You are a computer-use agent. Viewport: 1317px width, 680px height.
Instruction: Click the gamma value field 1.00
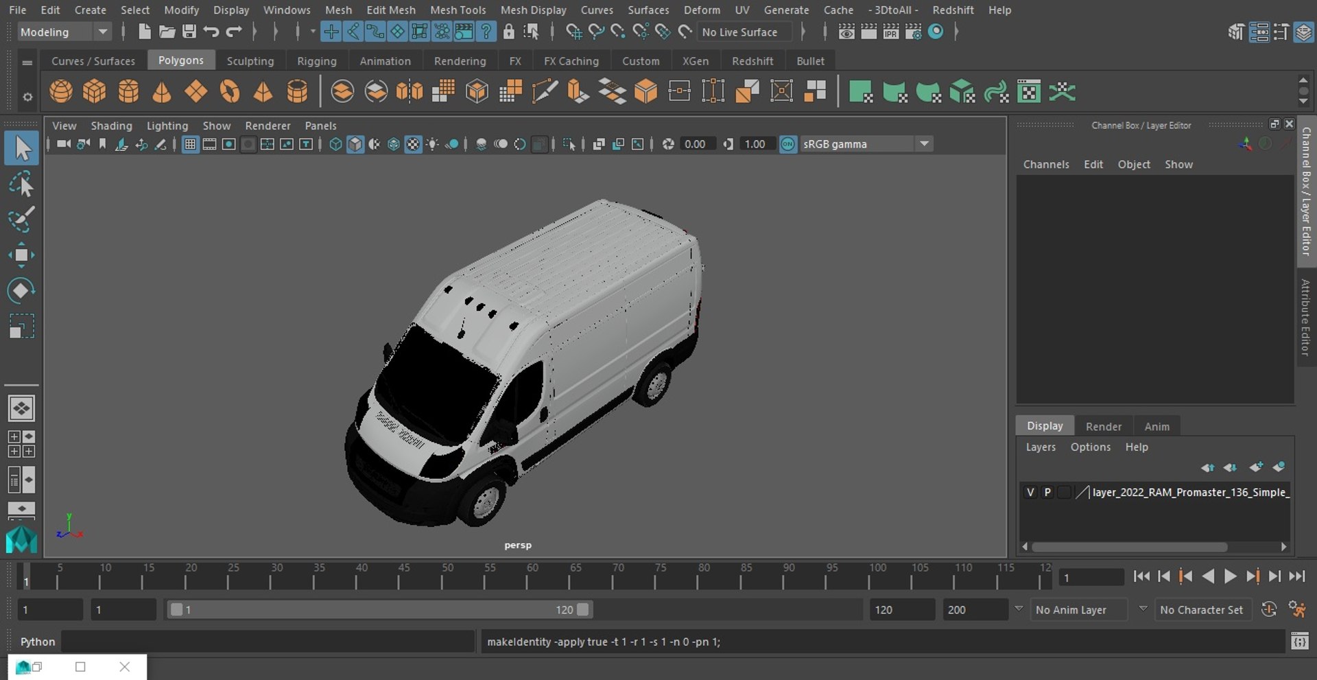[x=757, y=144]
